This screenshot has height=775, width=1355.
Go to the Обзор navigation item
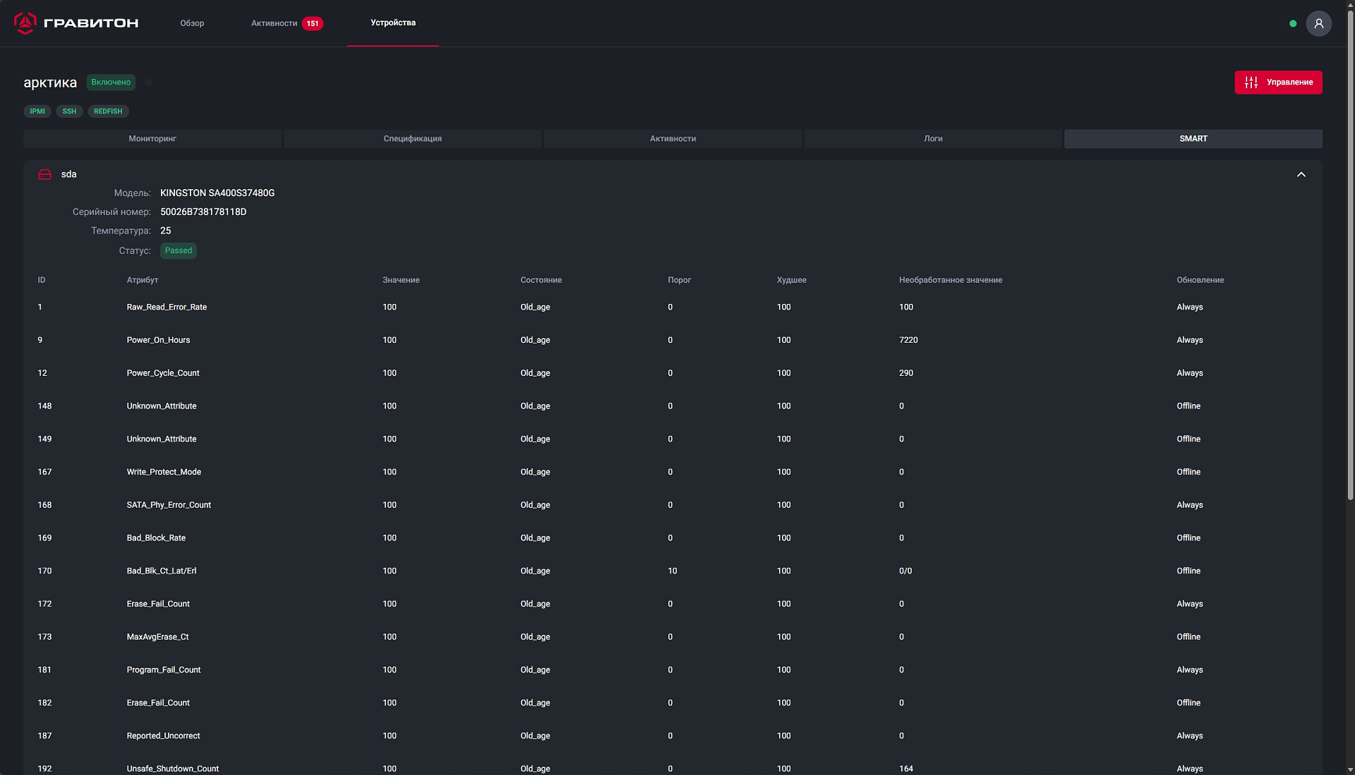(192, 23)
